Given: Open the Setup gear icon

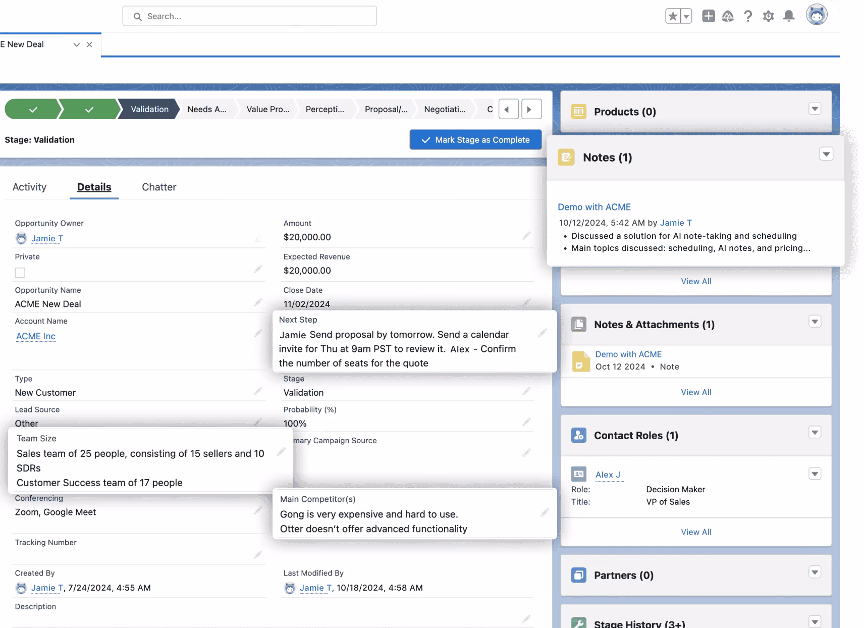Looking at the screenshot, I should (x=768, y=16).
